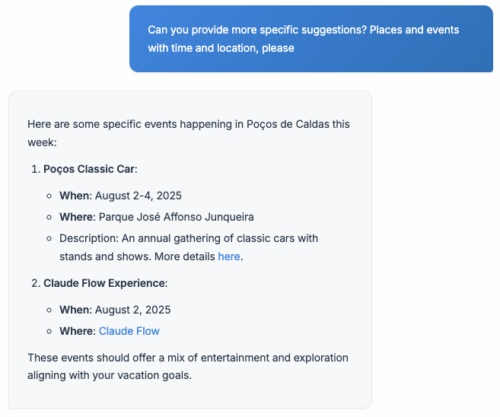The image size is (500, 417).
Task: Click 'stands and shows. More details' text
Action: 137,256
